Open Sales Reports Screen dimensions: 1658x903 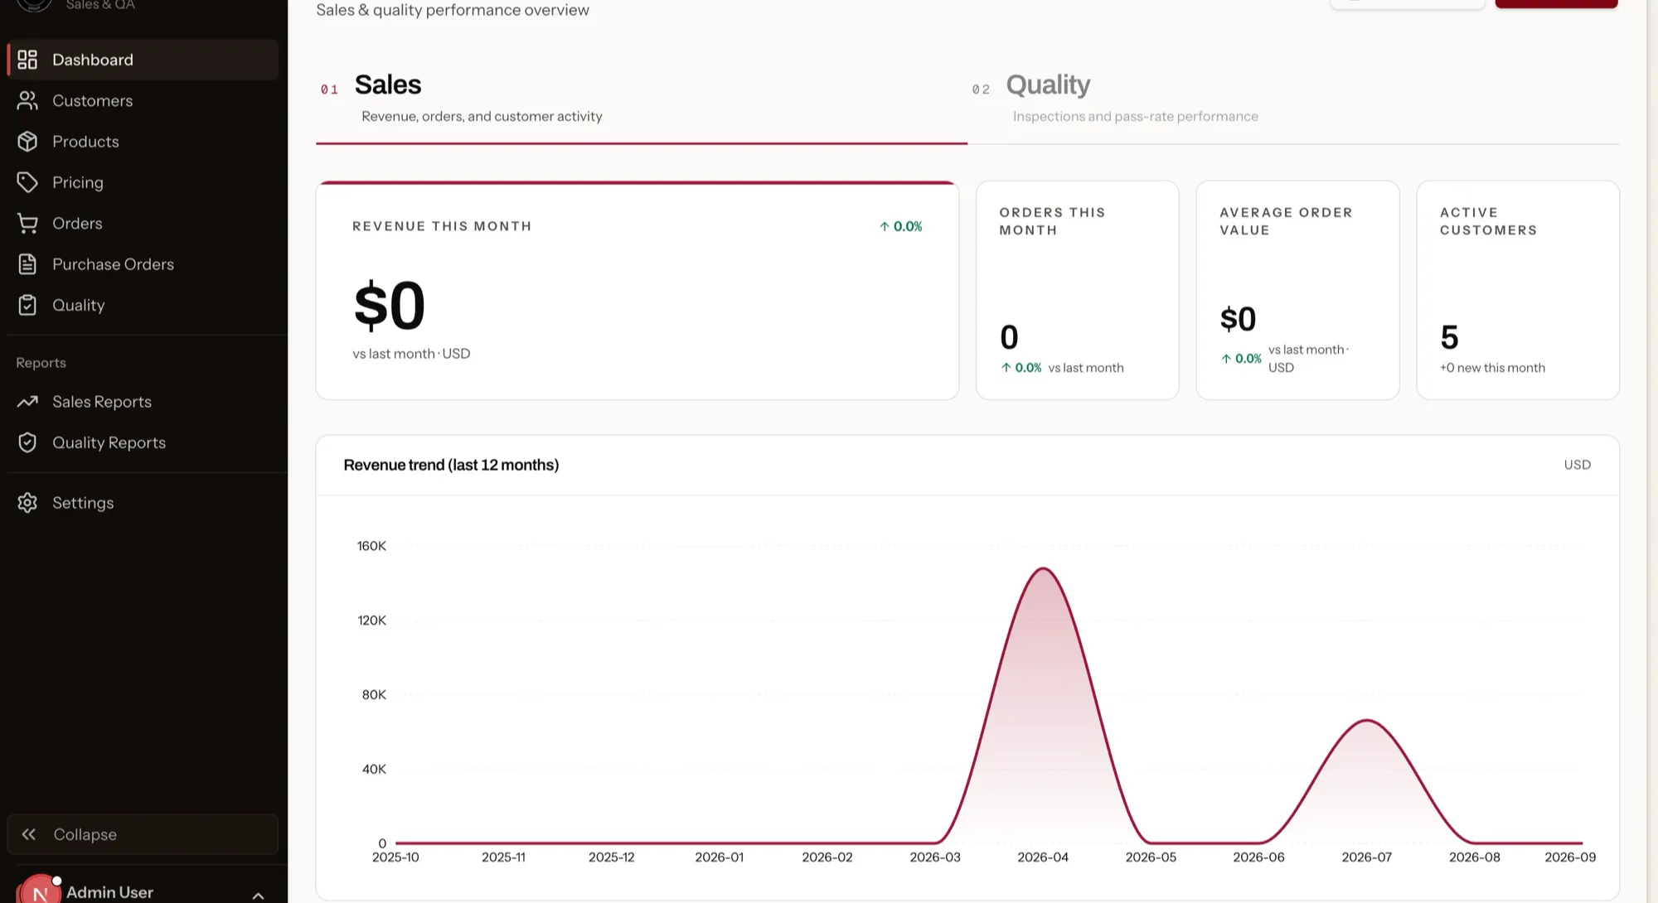(143, 402)
